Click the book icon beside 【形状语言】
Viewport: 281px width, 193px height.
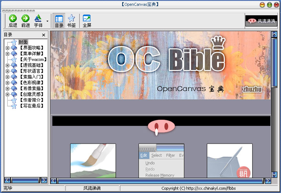pyautogui.click(x=14, y=71)
